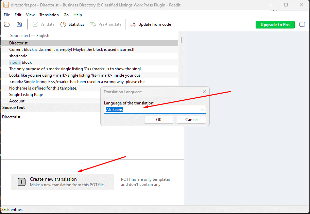Open the Translation menu

click(x=49, y=15)
